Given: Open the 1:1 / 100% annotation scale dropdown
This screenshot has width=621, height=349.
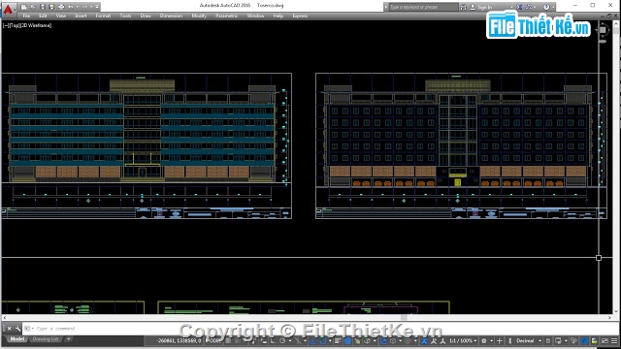Looking at the screenshot, I should [x=463, y=340].
